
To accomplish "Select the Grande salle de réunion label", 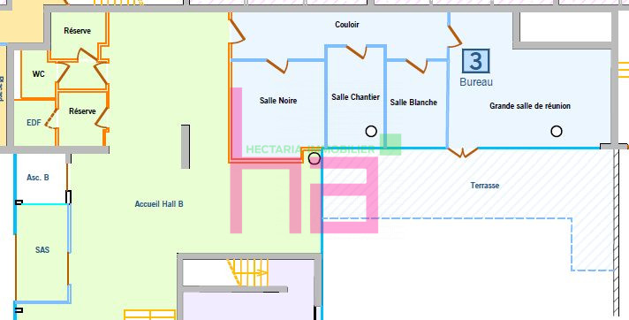I will click(x=530, y=106).
